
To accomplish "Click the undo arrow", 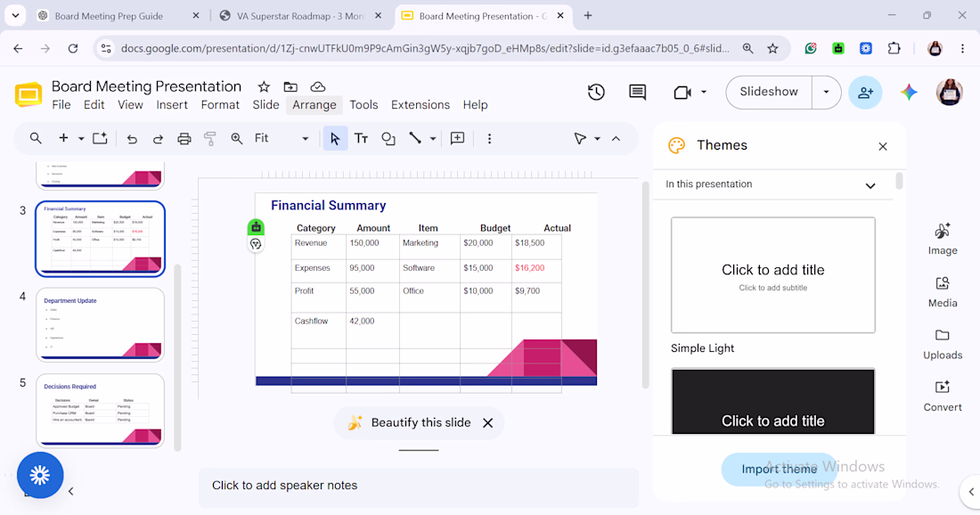I will pos(132,139).
